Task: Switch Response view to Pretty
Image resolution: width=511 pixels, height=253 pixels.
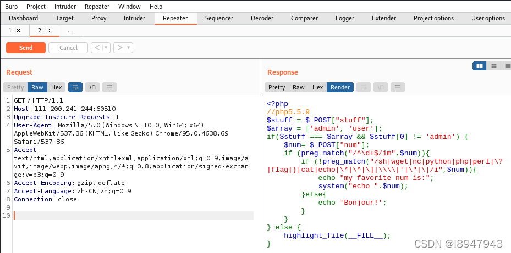Action: pos(277,87)
